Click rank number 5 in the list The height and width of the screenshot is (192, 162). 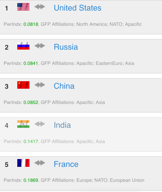[x=6, y=164]
